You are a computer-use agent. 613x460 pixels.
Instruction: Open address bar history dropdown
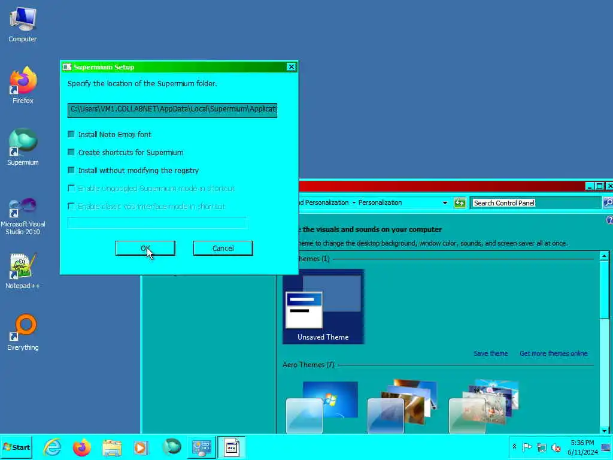pyautogui.click(x=445, y=202)
